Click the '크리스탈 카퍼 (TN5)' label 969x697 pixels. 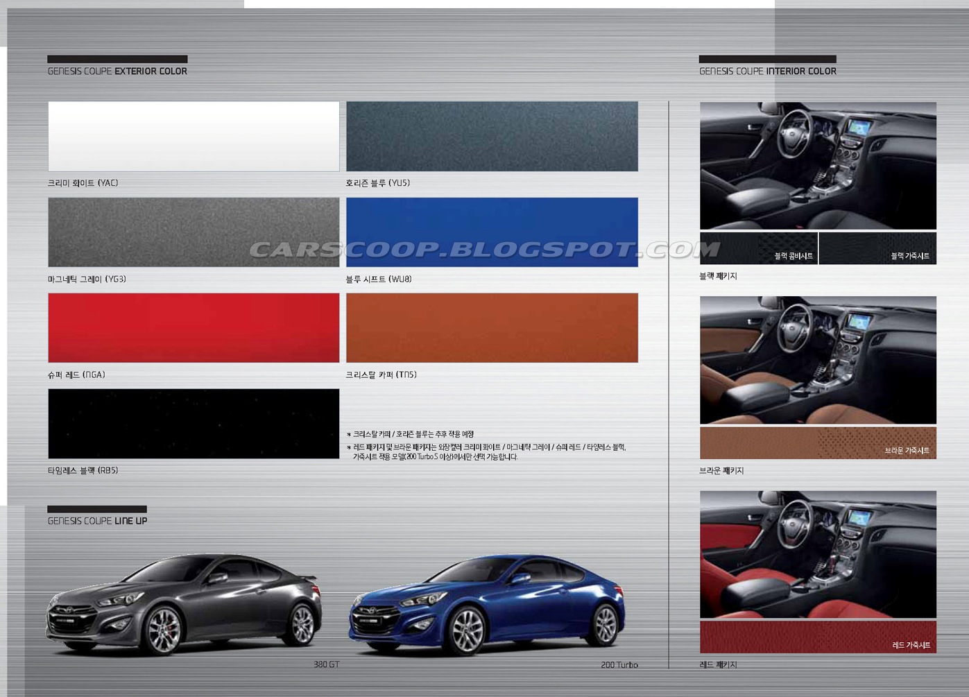click(381, 375)
